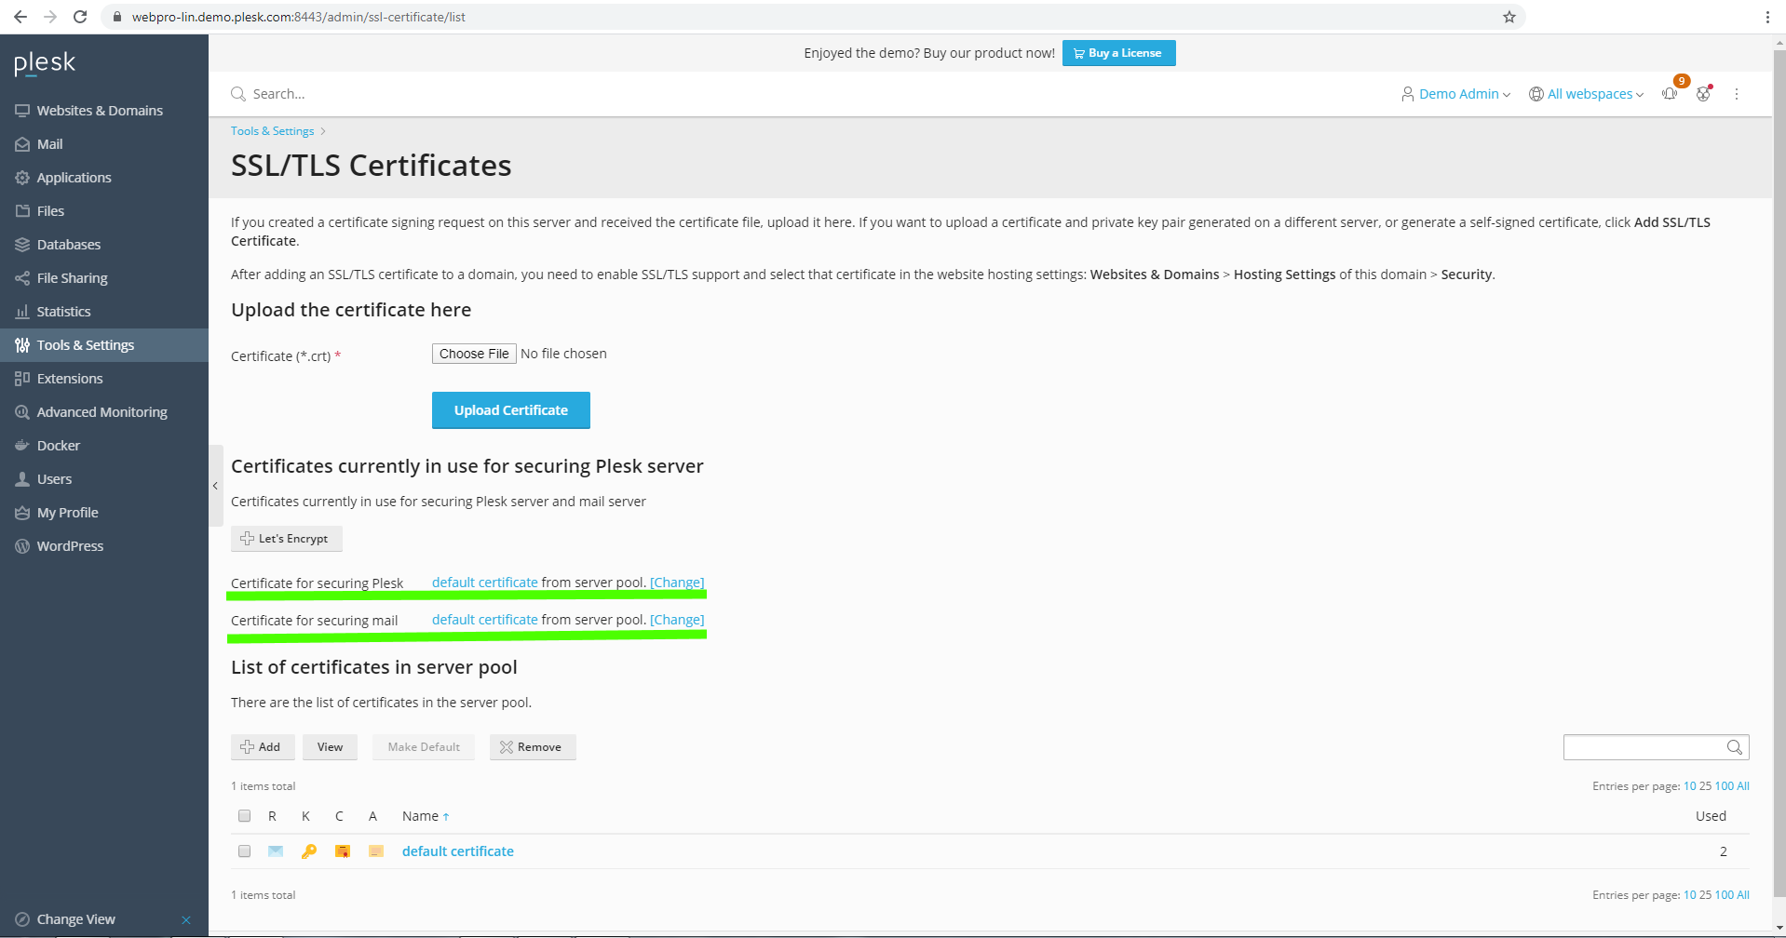Bookmark page with the star icon
The height and width of the screenshot is (938, 1786).
point(1509,17)
